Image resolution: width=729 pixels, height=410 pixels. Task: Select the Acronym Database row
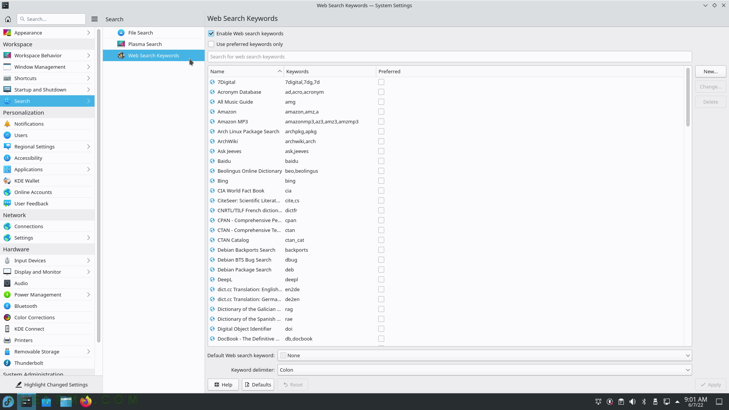(x=446, y=92)
